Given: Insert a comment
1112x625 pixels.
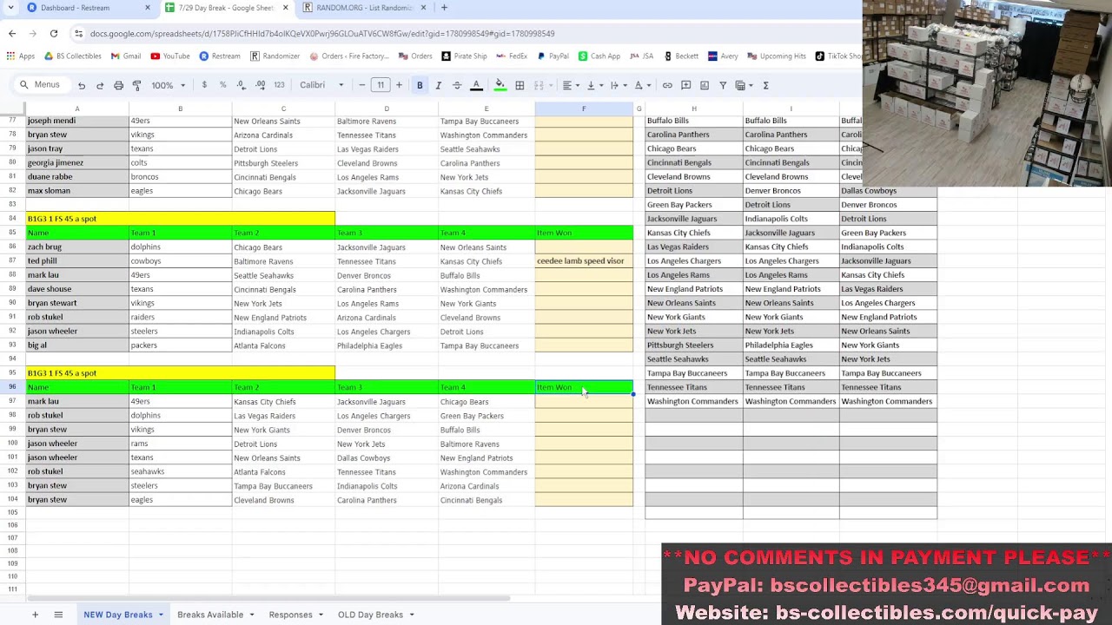Looking at the screenshot, I should pyautogui.click(x=685, y=85).
